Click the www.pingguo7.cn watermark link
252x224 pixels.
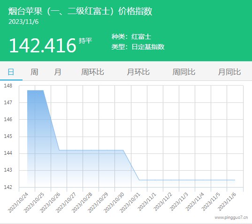[x=231, y=217]
